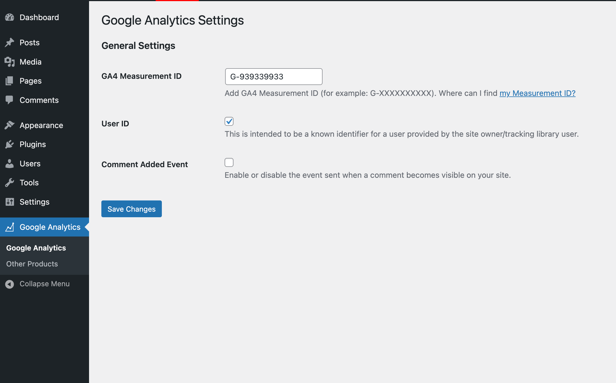Select the Google Analytics top-level menu label

50,227
